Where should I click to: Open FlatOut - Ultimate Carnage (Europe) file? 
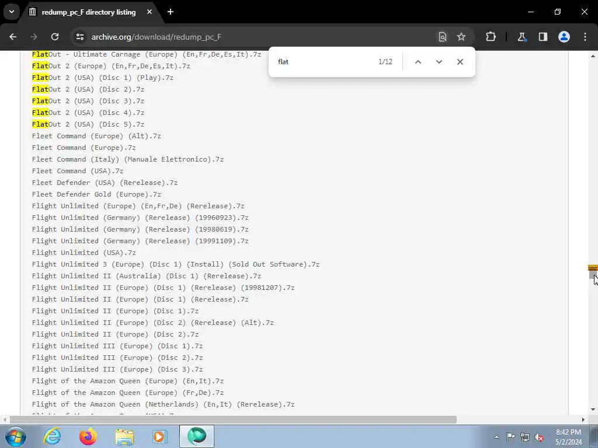[147, 54]
